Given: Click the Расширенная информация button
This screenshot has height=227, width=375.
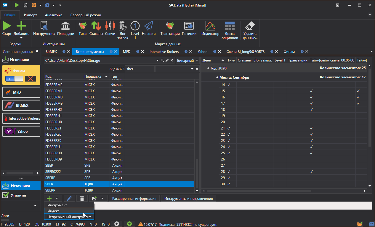Looking at the screenshot, I should click(134, 199).
